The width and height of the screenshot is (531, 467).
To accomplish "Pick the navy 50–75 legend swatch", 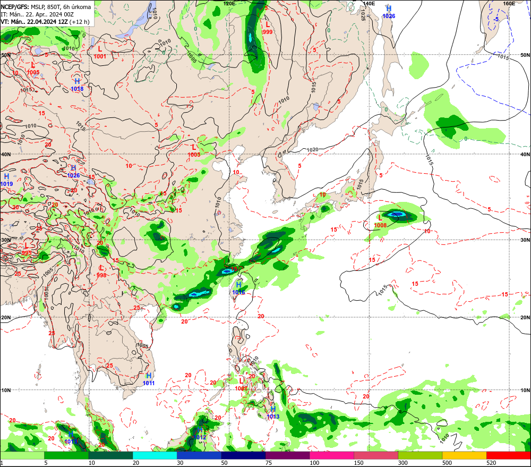I will (243, 455).
